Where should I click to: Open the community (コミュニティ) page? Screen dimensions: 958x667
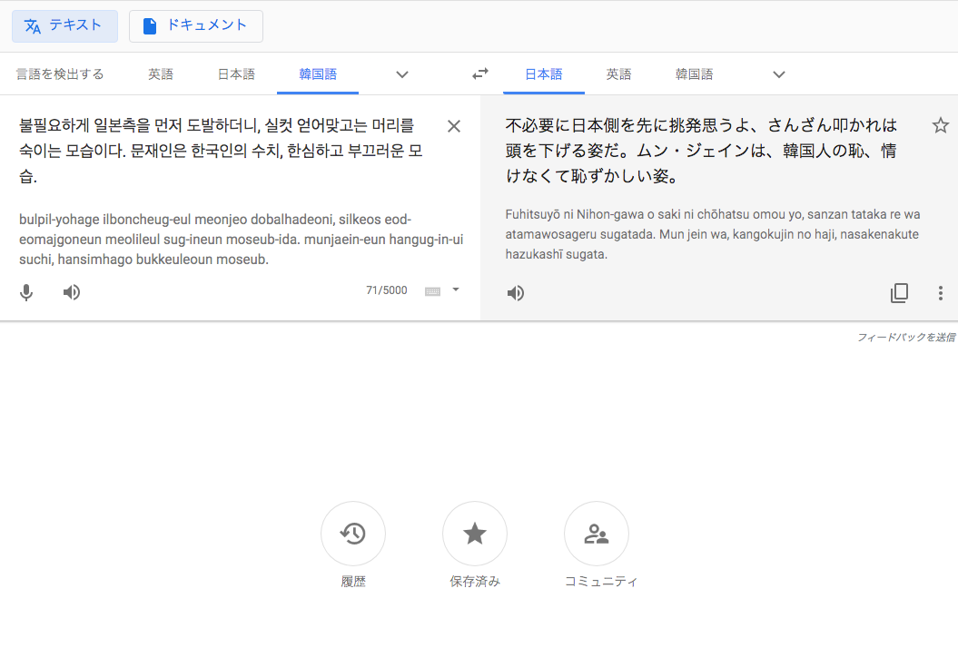(596, 534)
